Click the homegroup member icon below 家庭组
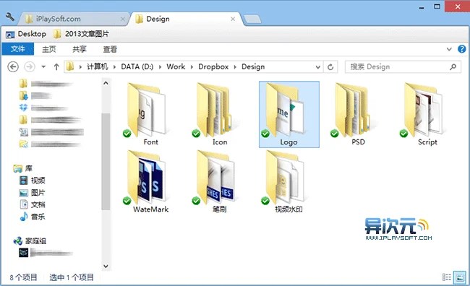The image size is (470, 286). (x=24, y=253)
